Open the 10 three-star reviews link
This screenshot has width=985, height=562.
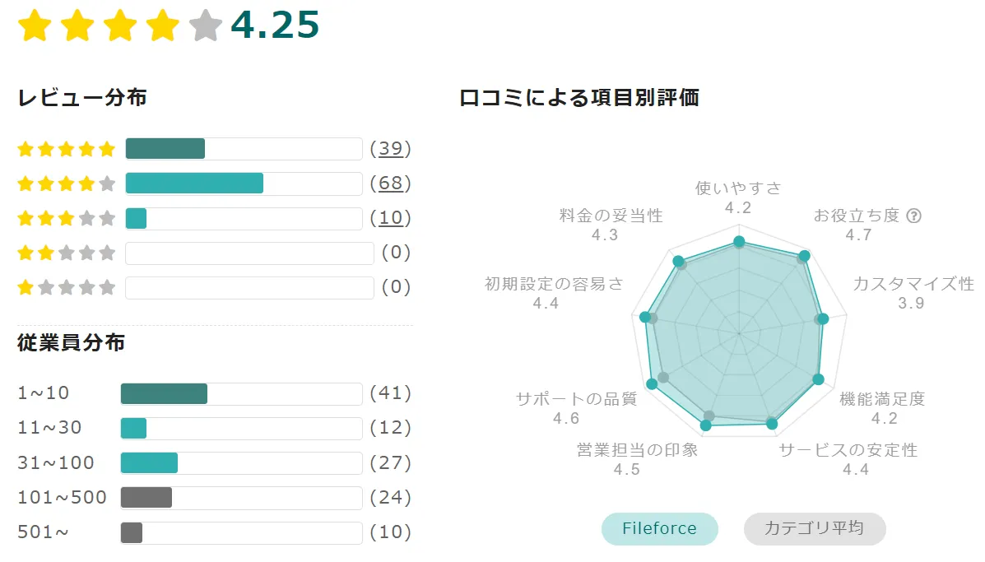click(390, 218)
